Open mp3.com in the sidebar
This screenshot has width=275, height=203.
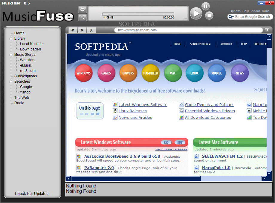[28, 71]
